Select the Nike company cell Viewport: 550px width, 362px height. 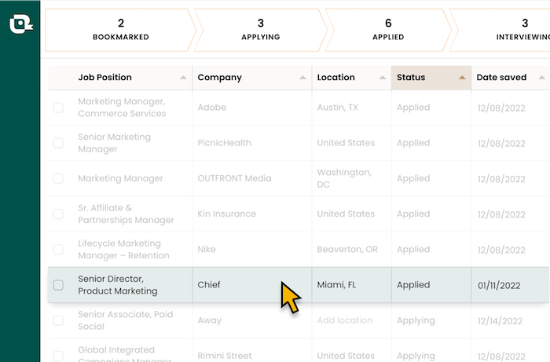click(252, 250)
